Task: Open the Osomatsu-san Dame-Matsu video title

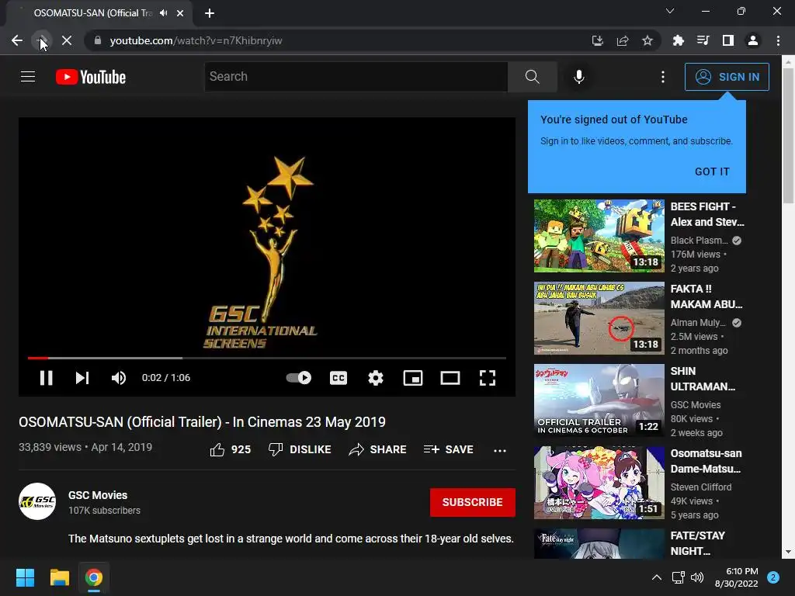Action: pos(706,461)
